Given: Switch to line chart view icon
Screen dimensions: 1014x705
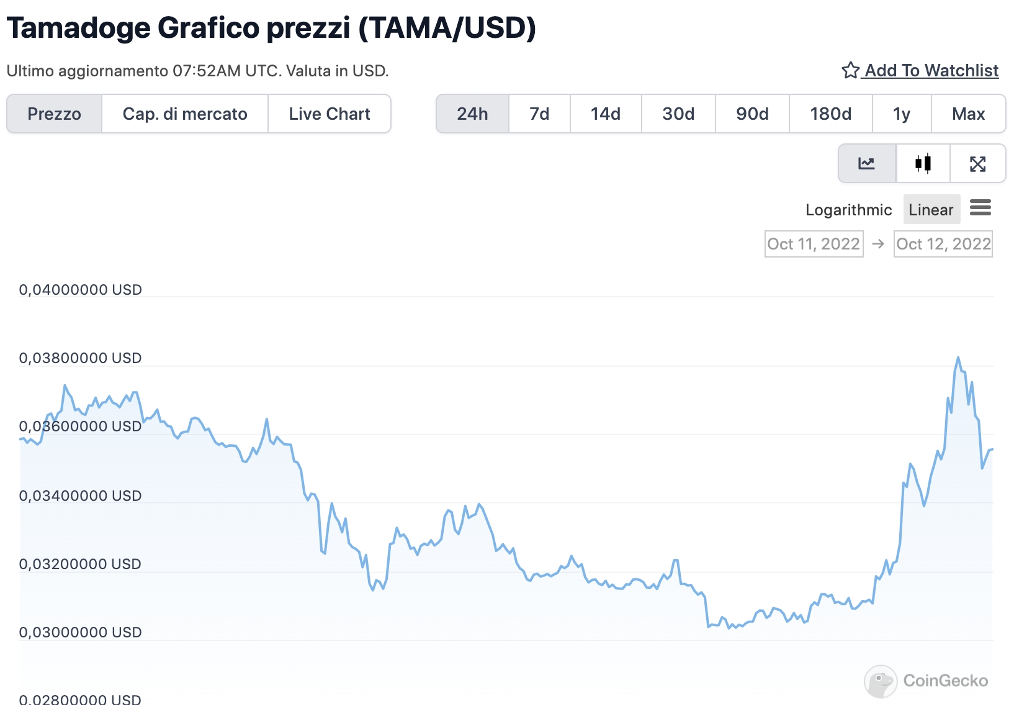Looking at the screenshot, I should coord(867,164).
